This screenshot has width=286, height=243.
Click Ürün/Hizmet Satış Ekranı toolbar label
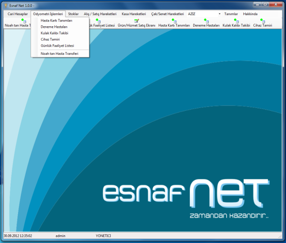[136, 25]
